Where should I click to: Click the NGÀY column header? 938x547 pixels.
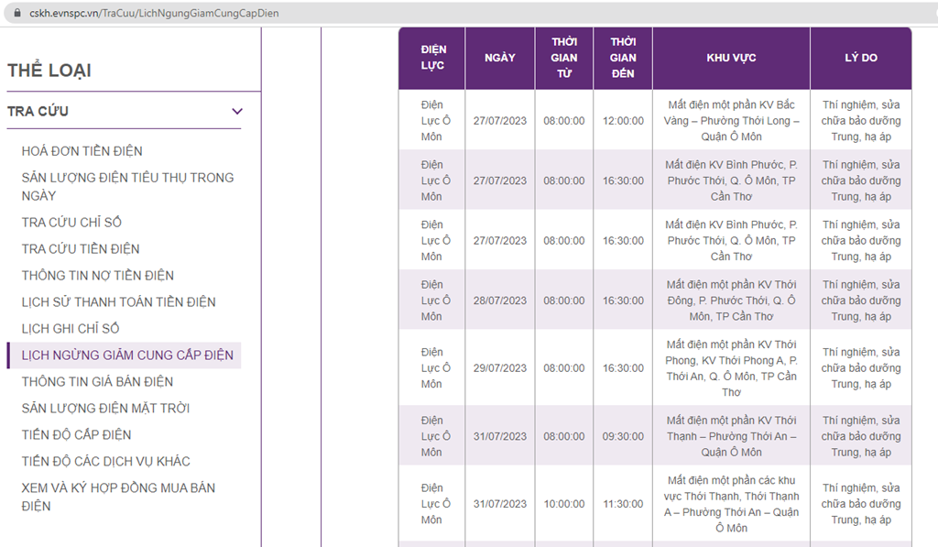[500, 58]
